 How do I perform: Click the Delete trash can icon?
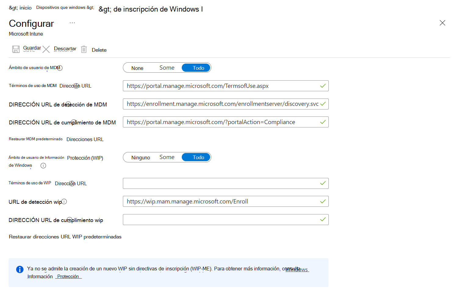(x=84, y=49)
